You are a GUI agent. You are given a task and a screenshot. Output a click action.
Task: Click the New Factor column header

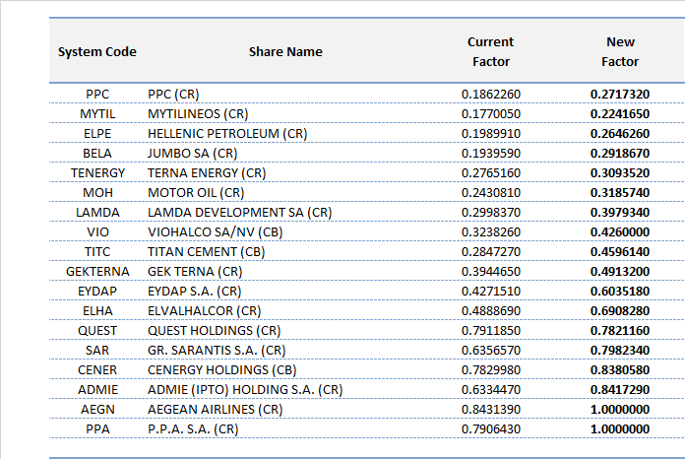tap(620, 51)
